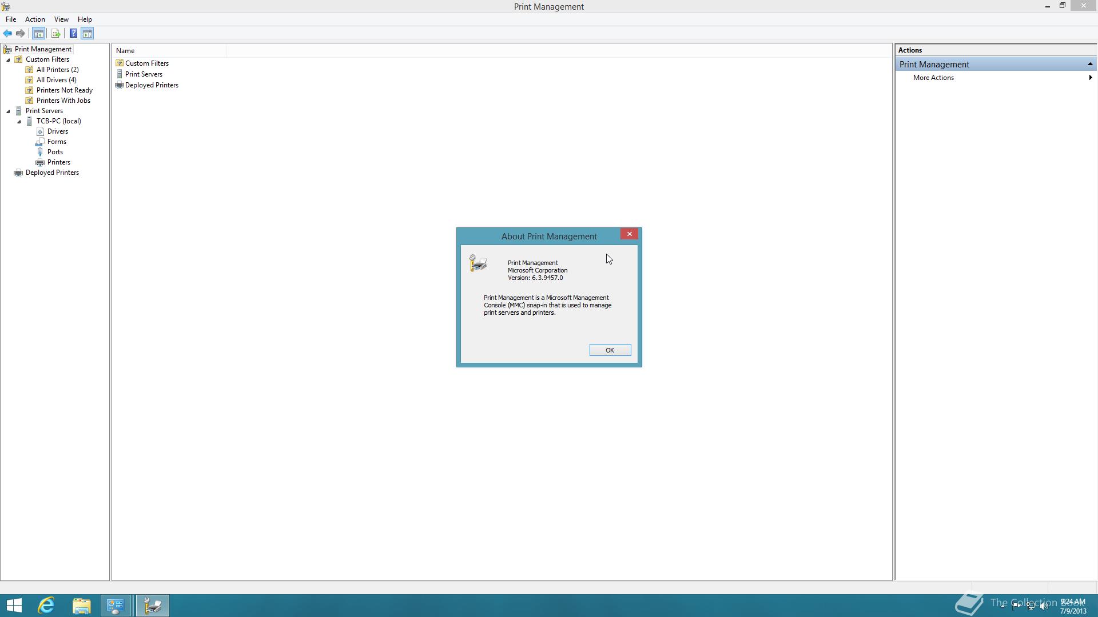This screenshot has height=617, width=1098.
Task: Restore down the Print Management window
Action: tap(1063, 6)
